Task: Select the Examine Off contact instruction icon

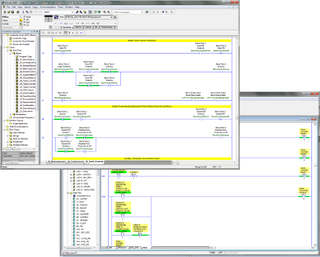Action: click(x=82, y=24)
